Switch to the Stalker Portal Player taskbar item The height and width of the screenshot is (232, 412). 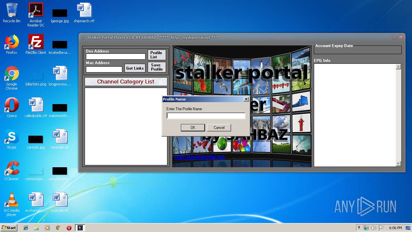80,228
